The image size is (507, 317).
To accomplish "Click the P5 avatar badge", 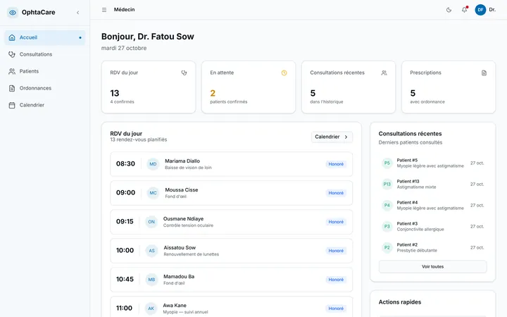I will [x=387, y=163].
